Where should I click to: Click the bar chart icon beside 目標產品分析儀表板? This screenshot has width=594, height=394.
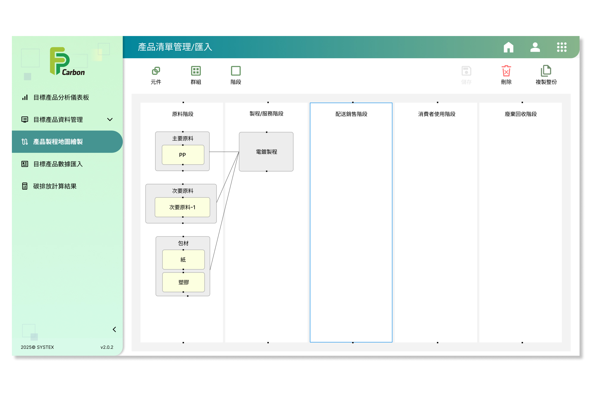click(x=25, y=97)
